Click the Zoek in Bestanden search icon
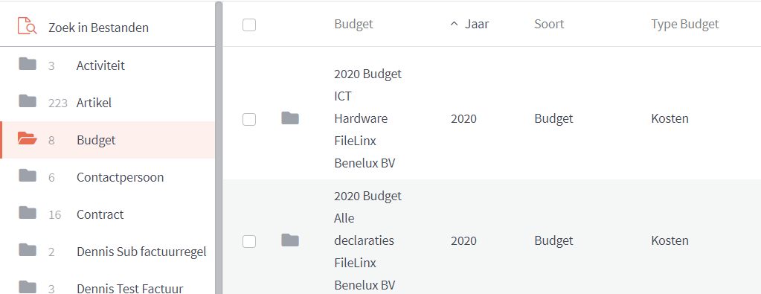The width and height of the screenshot is (761, 294). (x=28, y=26)
